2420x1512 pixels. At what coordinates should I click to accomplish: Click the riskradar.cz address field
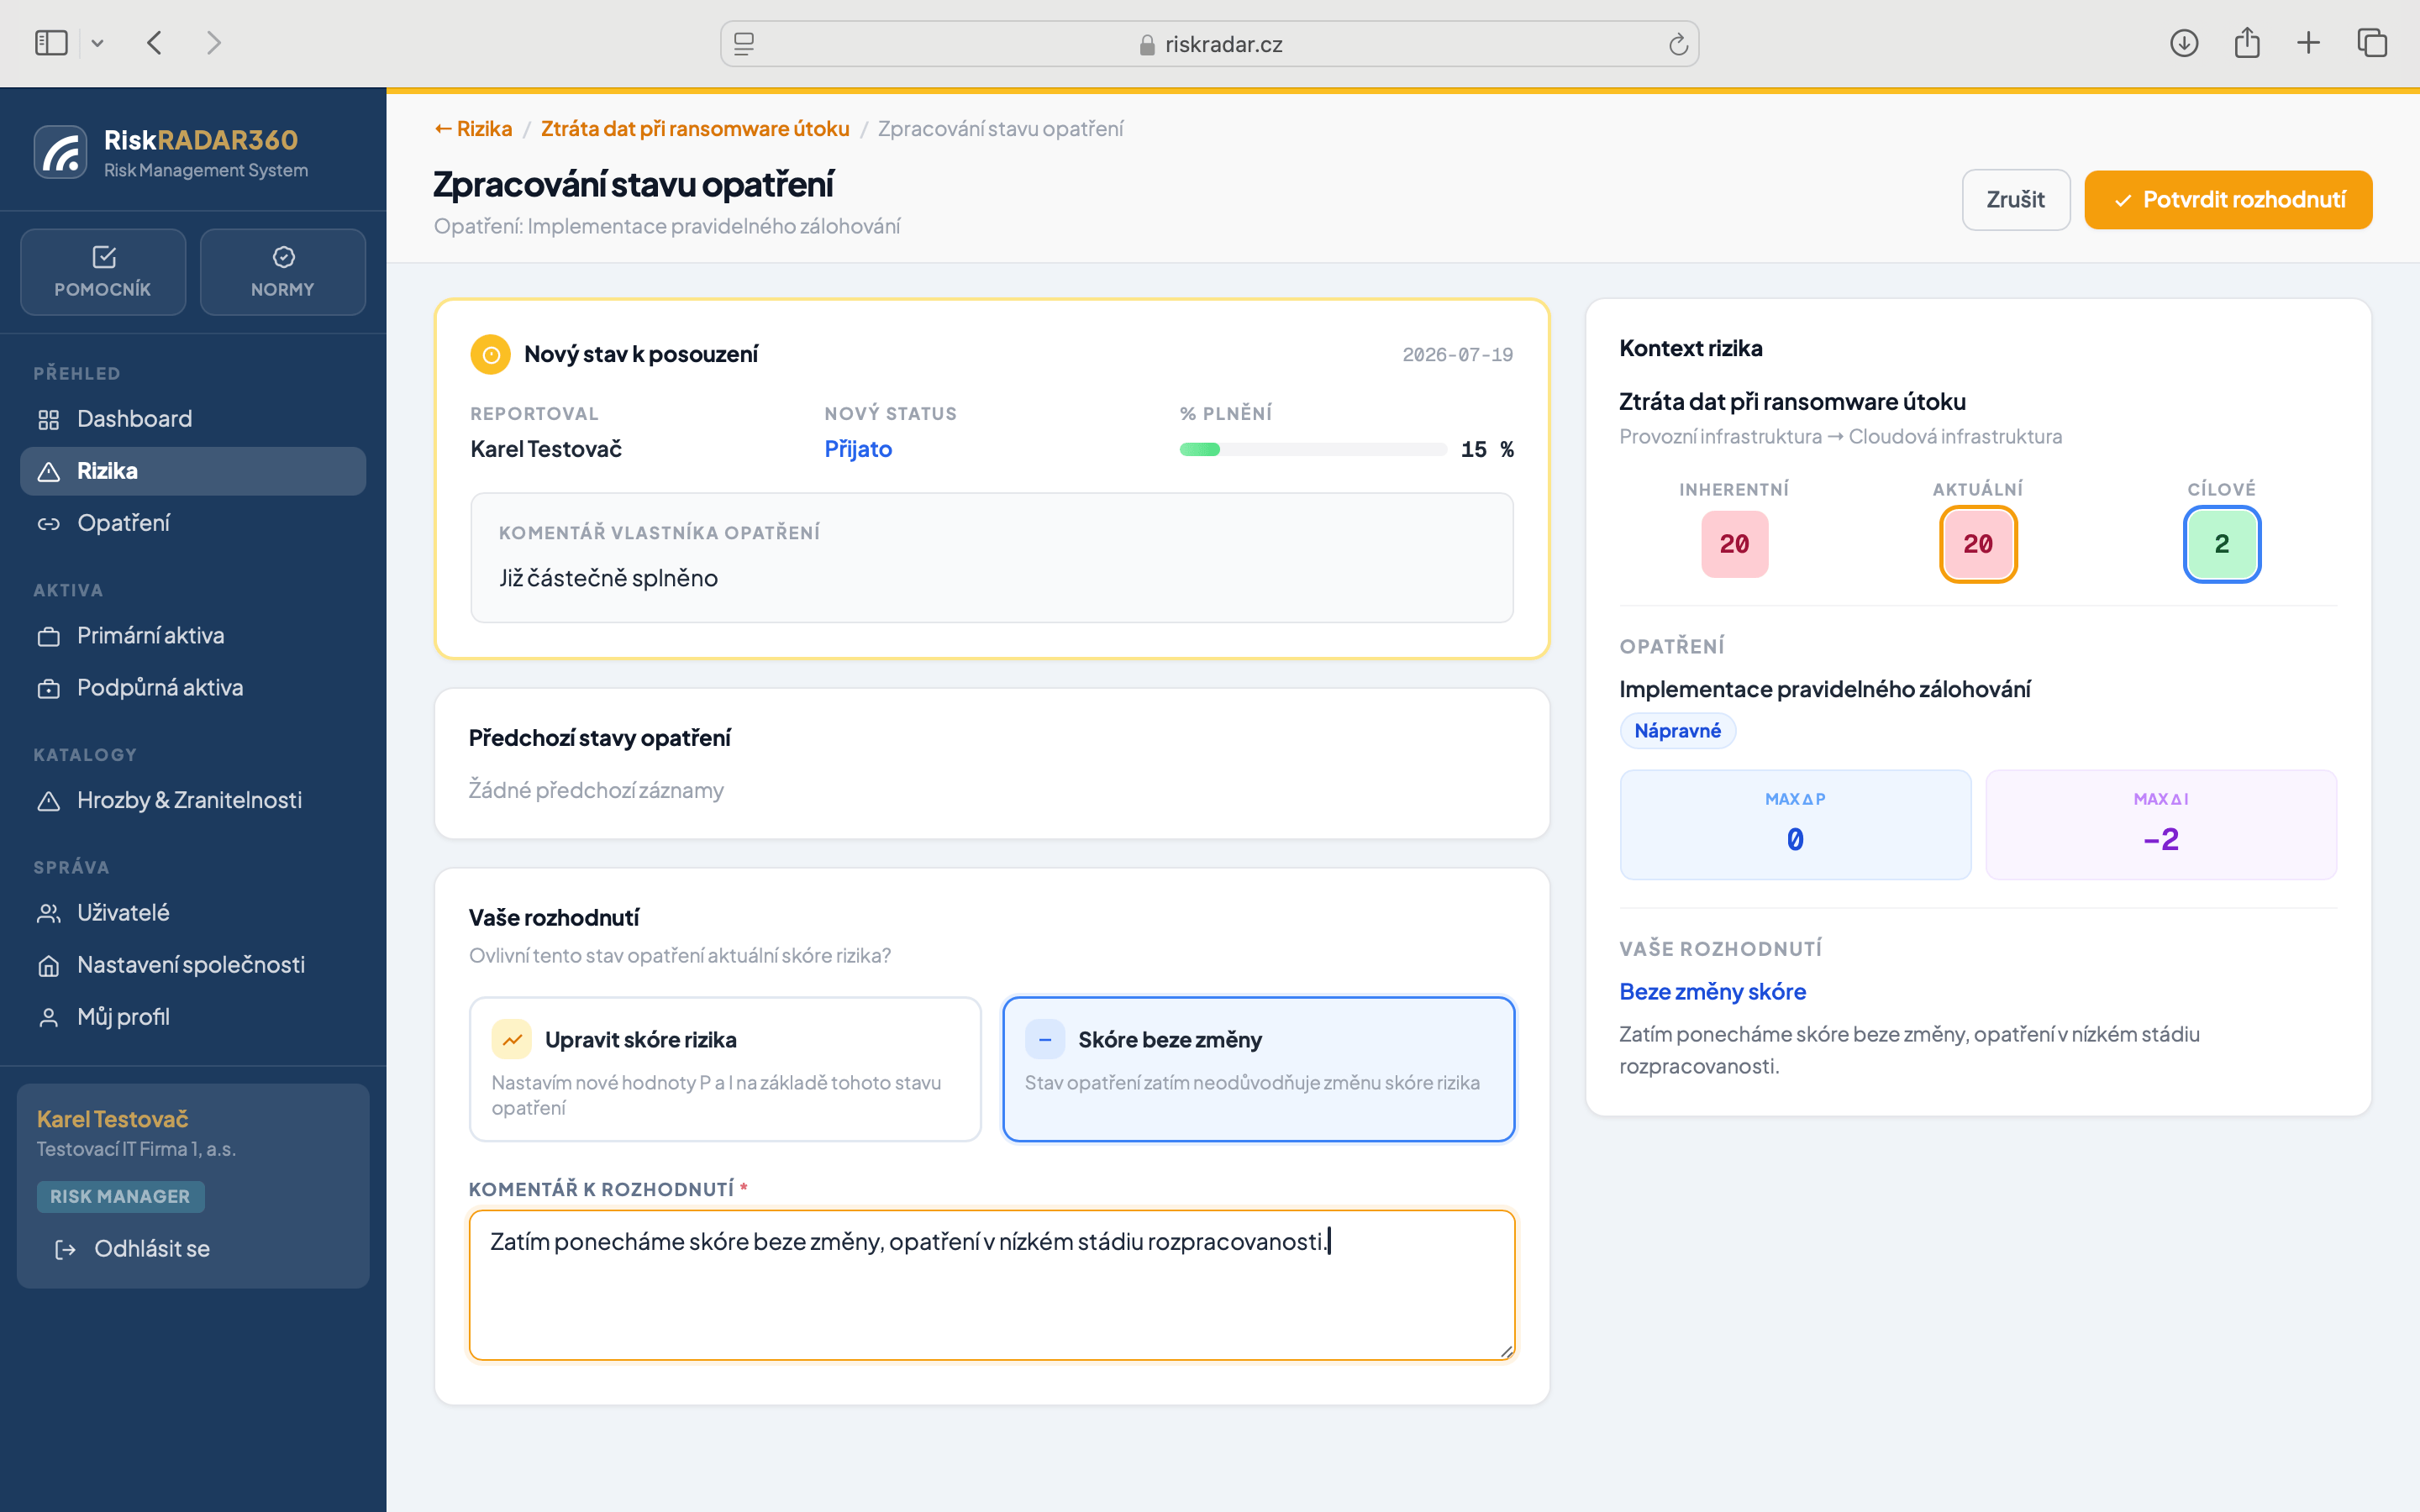[x=1209, y=44]
